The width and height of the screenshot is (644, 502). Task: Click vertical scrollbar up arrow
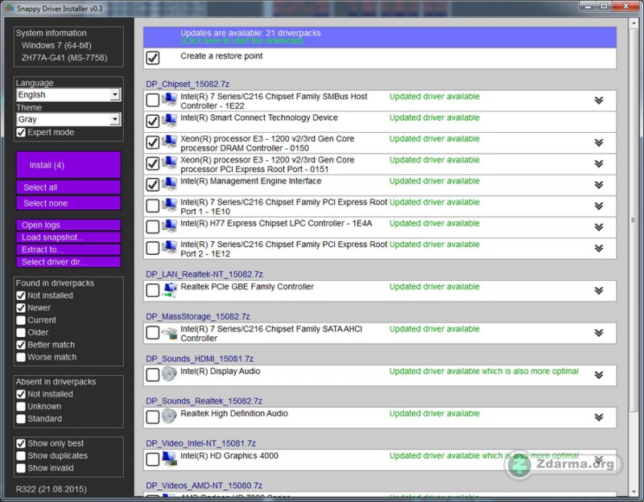[633, 23]
